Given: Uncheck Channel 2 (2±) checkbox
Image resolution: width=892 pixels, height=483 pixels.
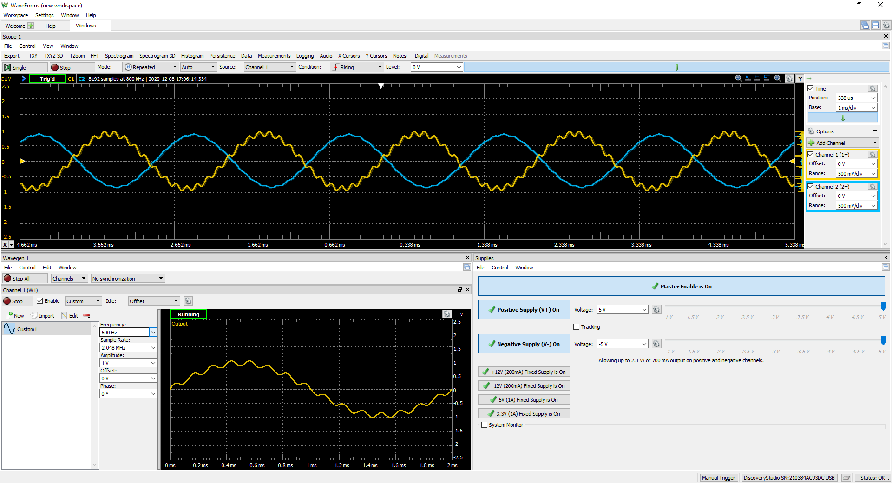Looking at the screenshot, I should (x=811, y=187).
